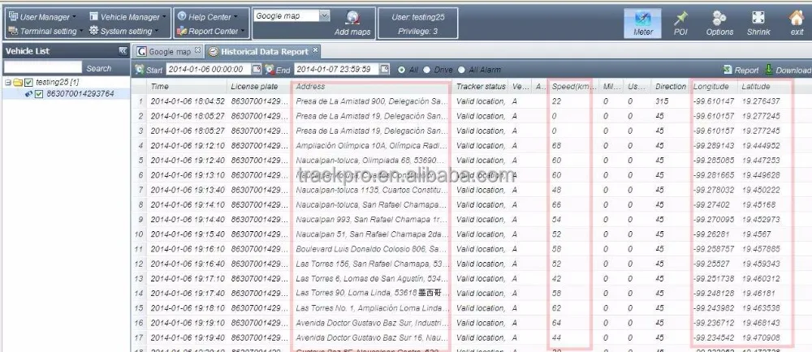Image resolution: width=812 pixels, height=352 pixels.
Task: Open End date calendar picker
Action: tap(384, 69)
